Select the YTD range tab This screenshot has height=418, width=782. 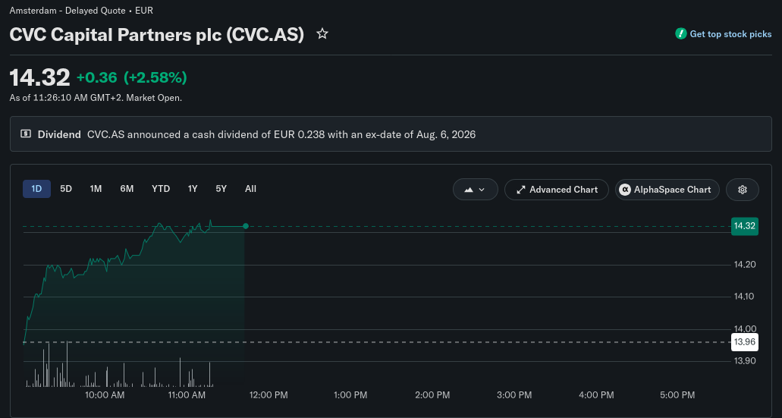pos(161,189)
